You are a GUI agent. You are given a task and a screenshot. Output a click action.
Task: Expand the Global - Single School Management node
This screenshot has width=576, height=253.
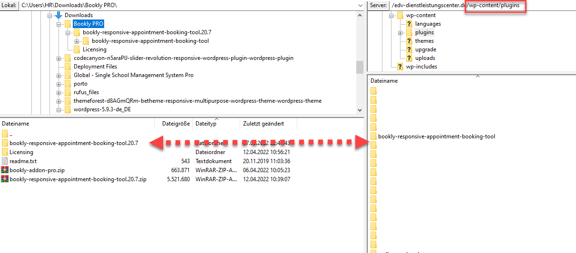pyautogui.click(x=59, y=75)
